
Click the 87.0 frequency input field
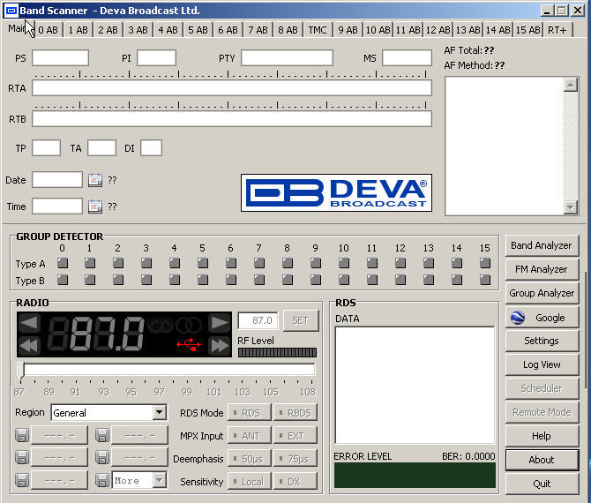(258, 320)
